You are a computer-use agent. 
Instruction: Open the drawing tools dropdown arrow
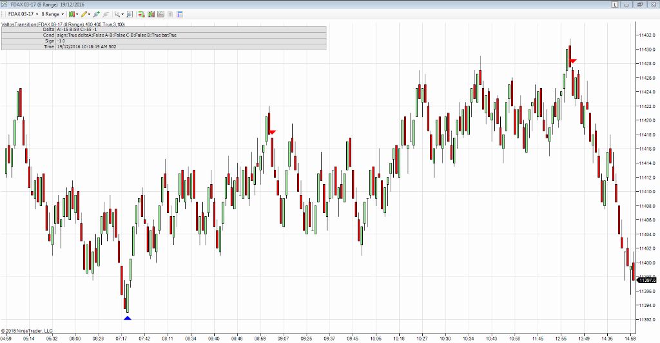pyautogui.click(x=90, y=14)
